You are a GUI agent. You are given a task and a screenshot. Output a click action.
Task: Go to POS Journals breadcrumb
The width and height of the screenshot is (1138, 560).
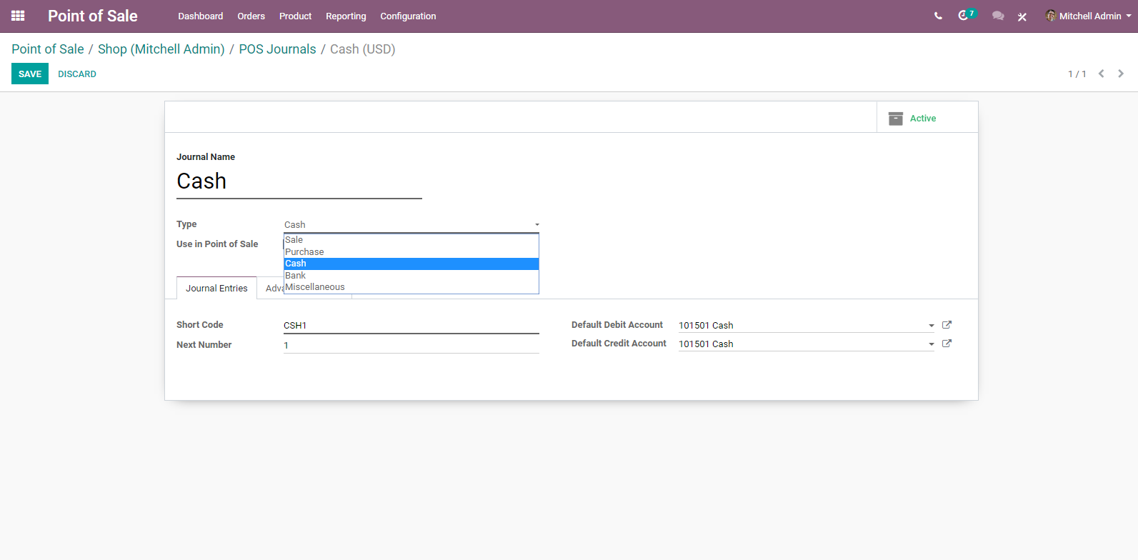277,49
